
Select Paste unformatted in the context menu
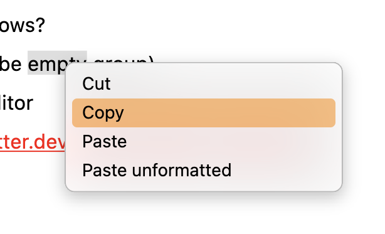204,170
